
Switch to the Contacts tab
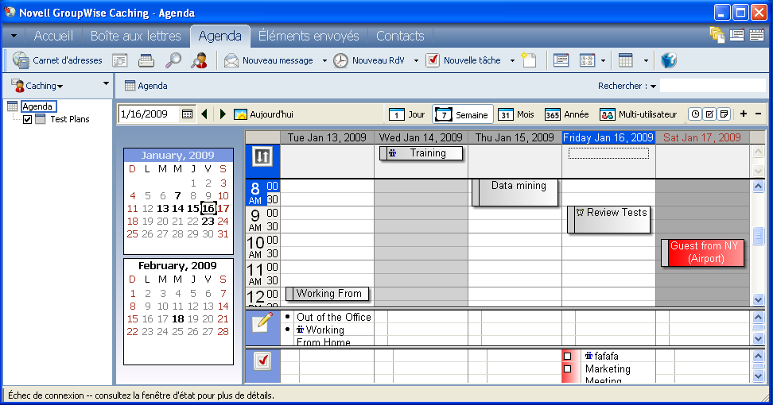click(x=400, y=36)
